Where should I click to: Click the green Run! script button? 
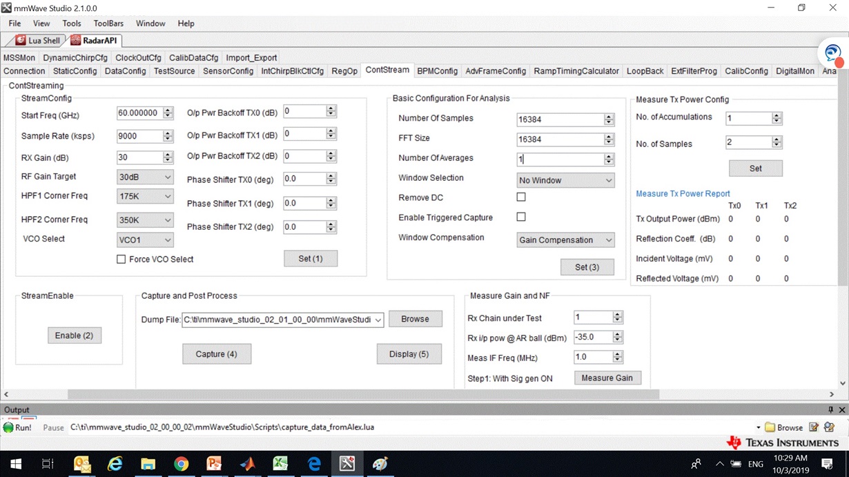click(x=18, y=427)
